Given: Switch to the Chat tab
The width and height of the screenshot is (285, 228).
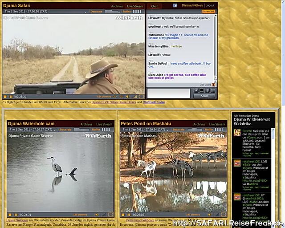Looking at the screenshot, I should coord(155,6).
